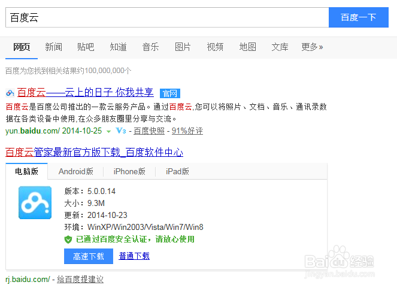
Task: Click the update date 2014-10-23
Action: [x=107, y=215]
